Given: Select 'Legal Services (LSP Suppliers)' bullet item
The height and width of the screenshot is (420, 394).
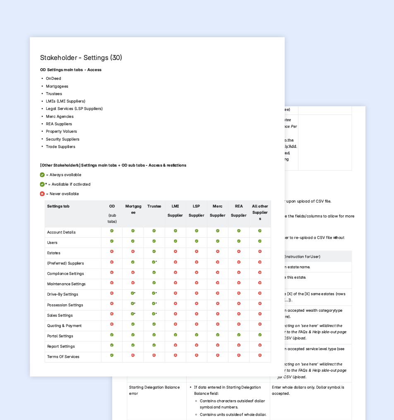Looking at the screenshot, I should [x=74, y=109].
